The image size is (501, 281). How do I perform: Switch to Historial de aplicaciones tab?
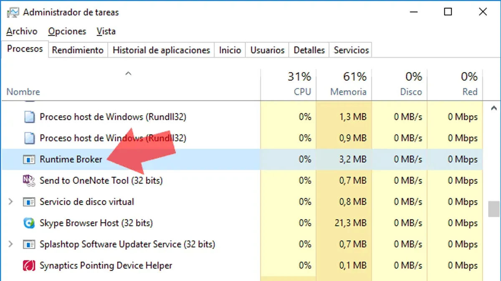161,50
